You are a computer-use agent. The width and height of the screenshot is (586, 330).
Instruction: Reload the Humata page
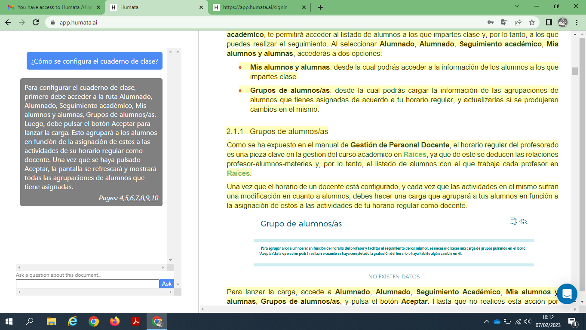point(36,22)
